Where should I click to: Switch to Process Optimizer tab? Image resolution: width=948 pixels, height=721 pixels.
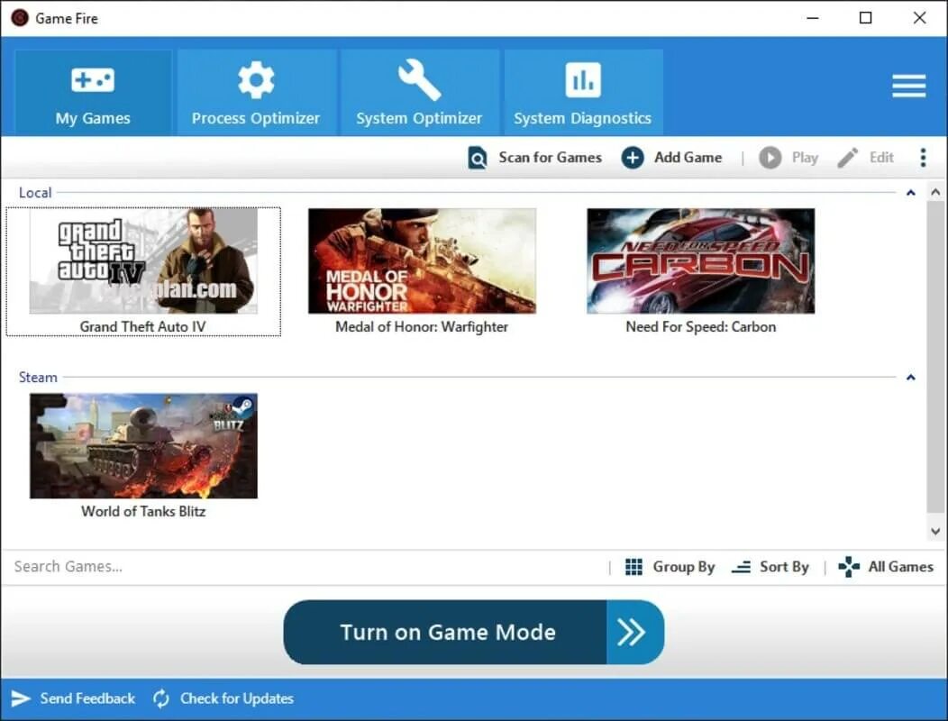256,92
